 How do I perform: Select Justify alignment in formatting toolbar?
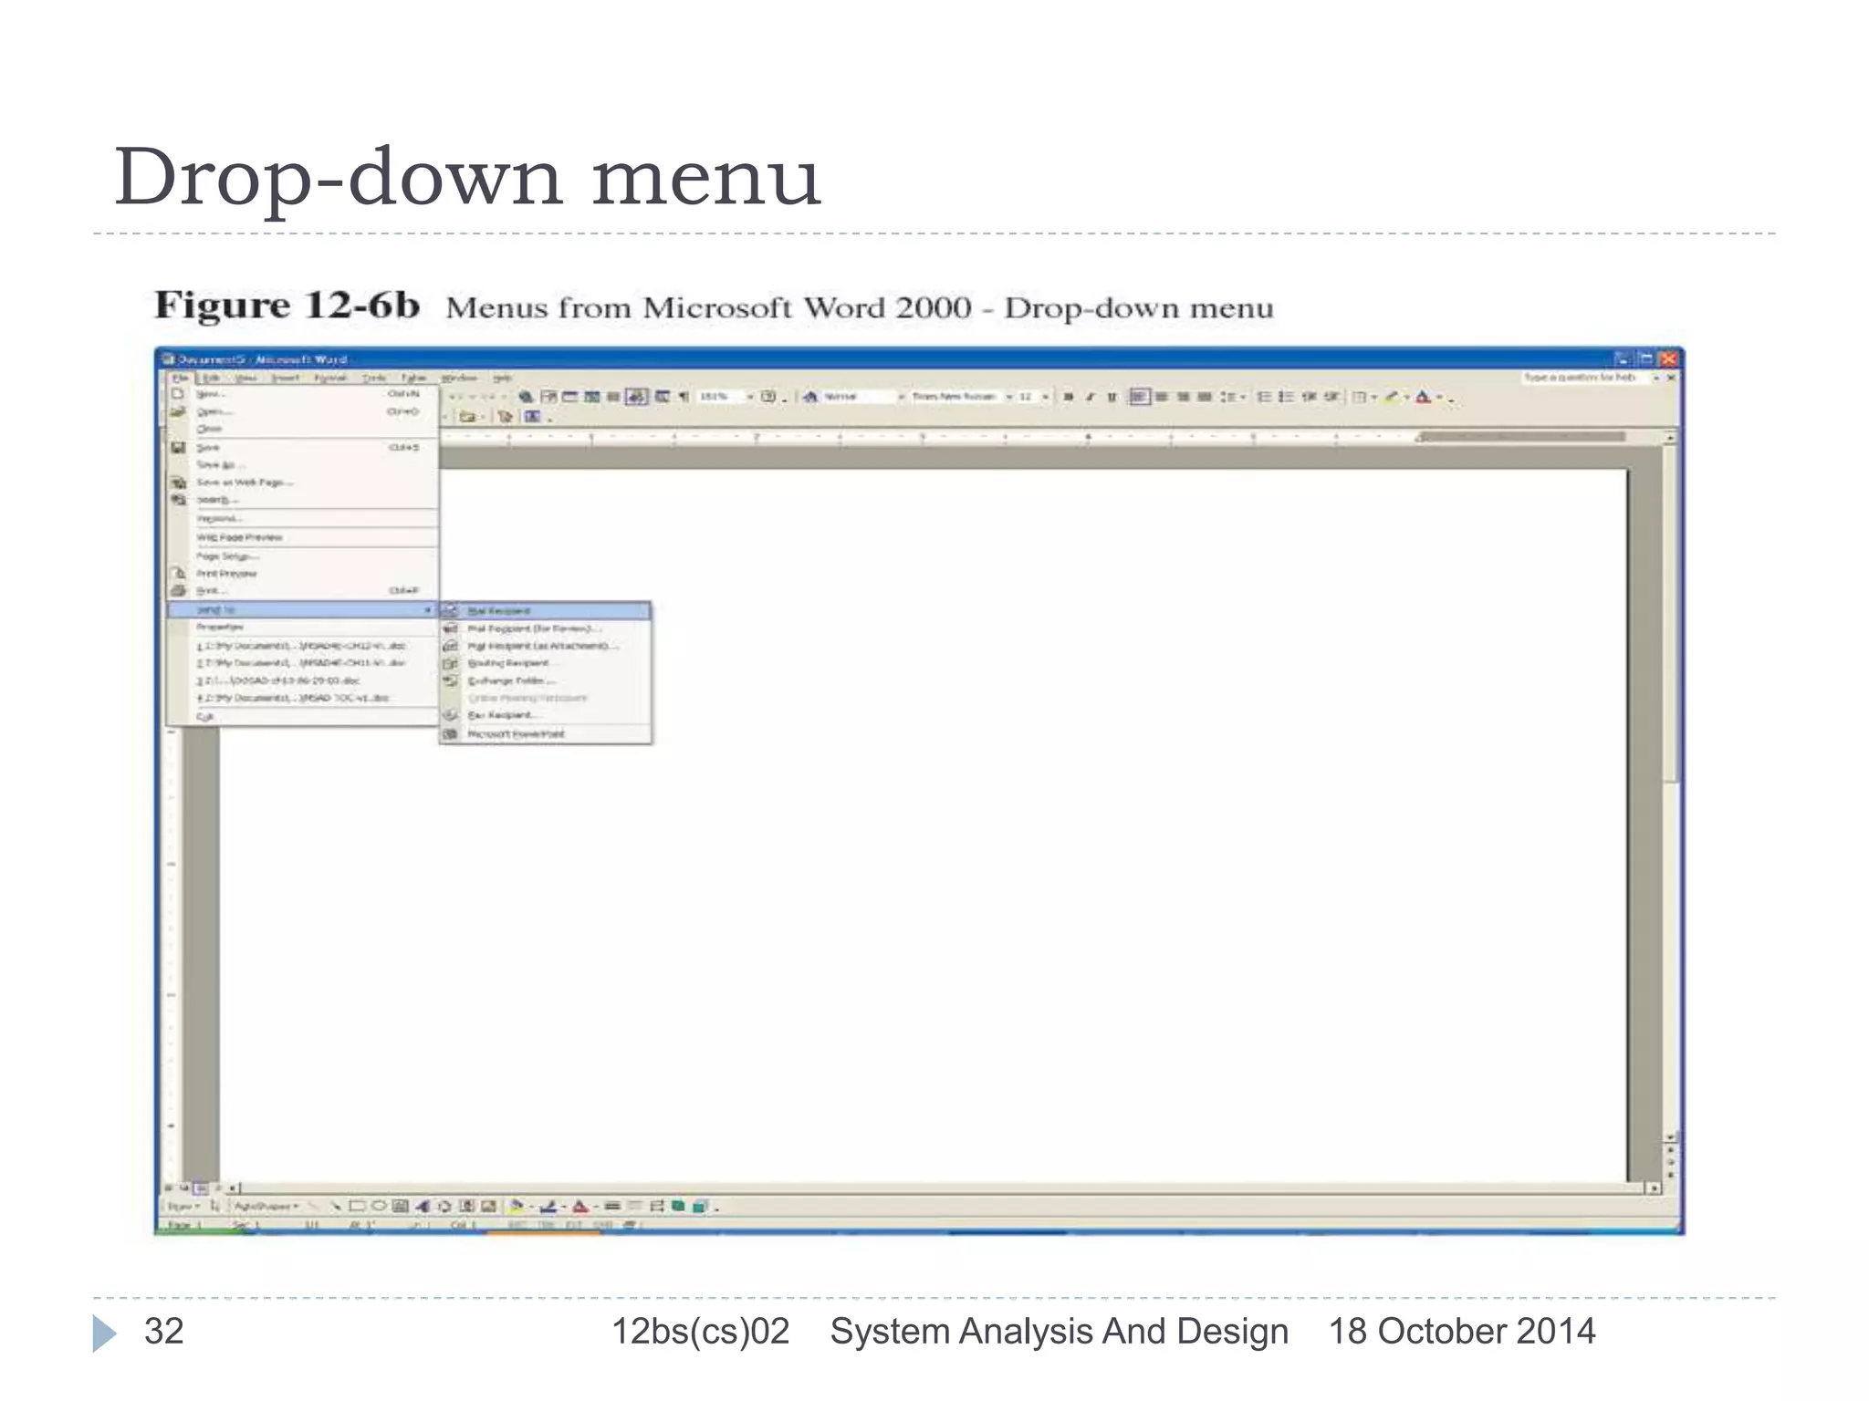click(1205, 397)
